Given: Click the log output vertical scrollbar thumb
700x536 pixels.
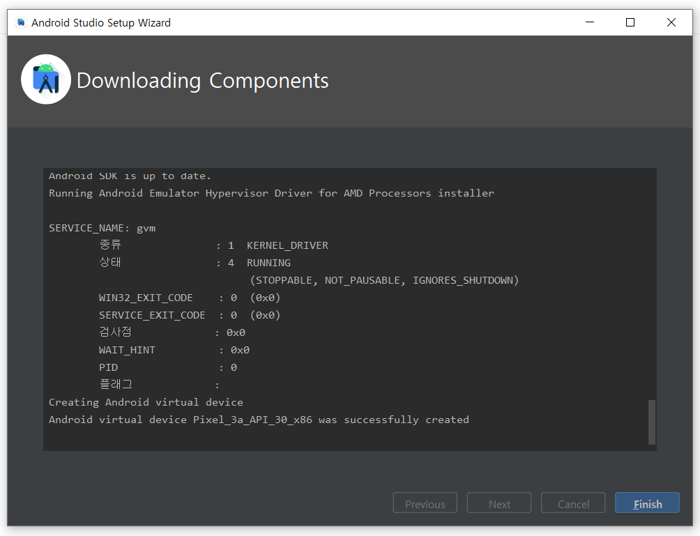Looking at the screenshot, I should click(652, 422).
